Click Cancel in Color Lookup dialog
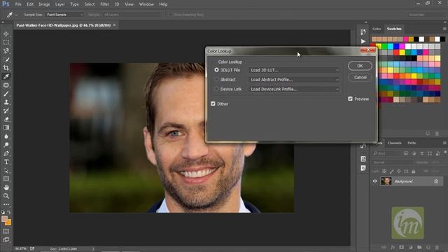The image size is (448, 252). click(x=360, y=77)
